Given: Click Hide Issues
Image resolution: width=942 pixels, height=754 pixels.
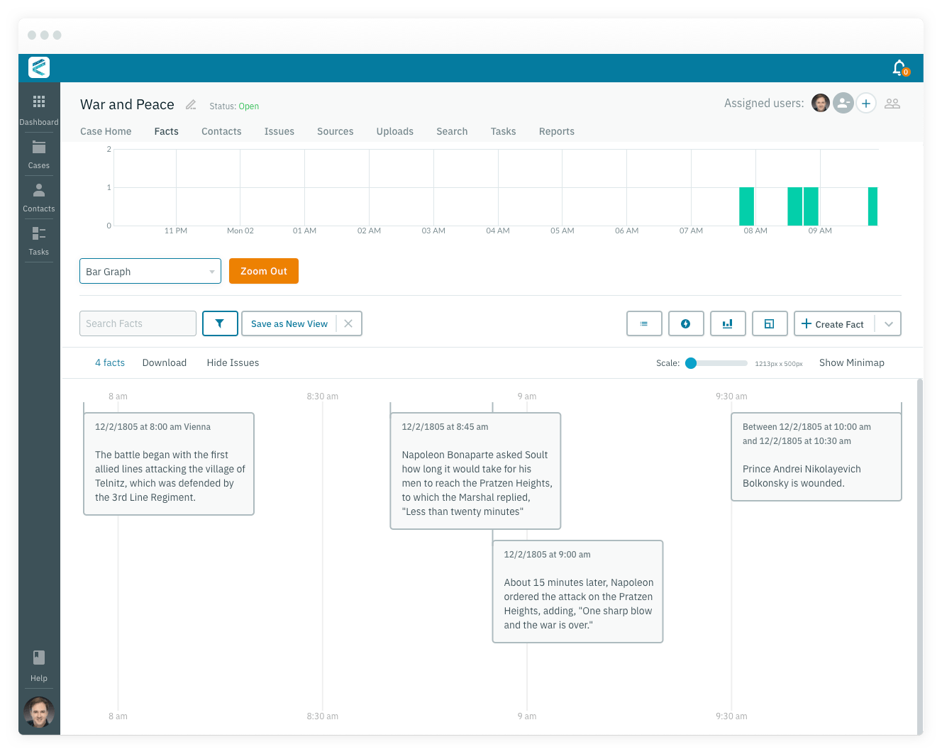Looking at the screenshot, I should pyautogui.click(x=233, y=362).
